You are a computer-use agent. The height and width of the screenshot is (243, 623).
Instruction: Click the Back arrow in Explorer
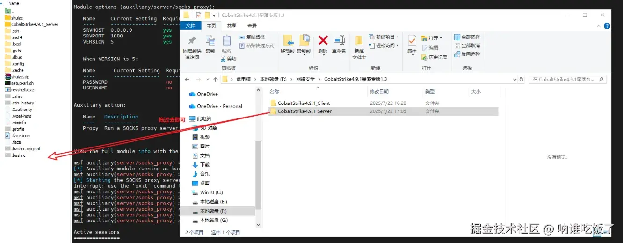point(187,79)
